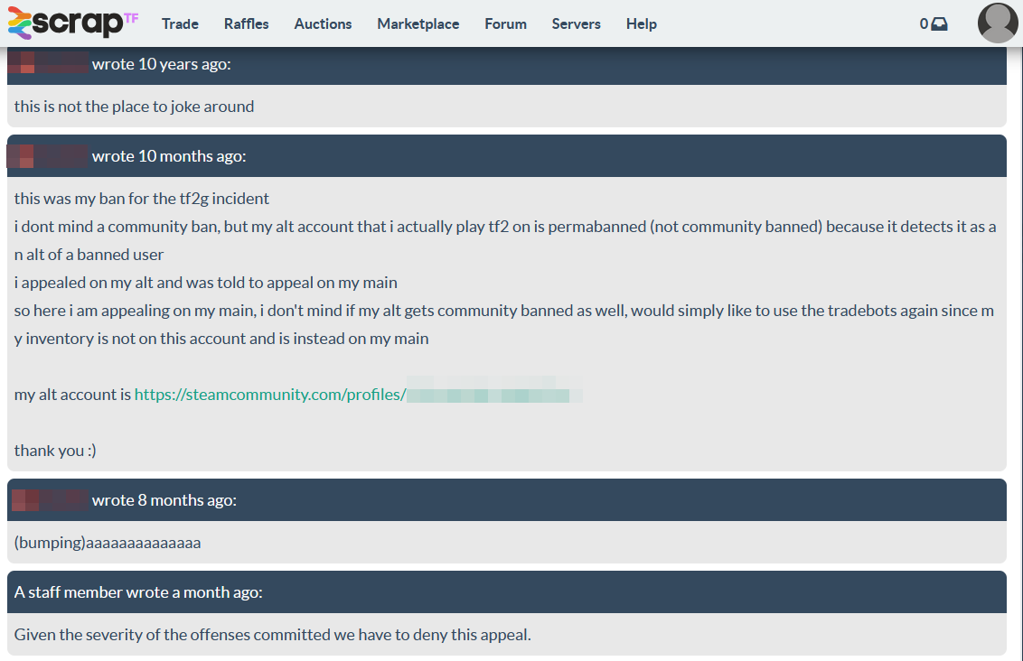The height and width of the screenshot is (661, 1023).
Task: Click blurred username on 10 years ago post
Action: coord(48,63)
